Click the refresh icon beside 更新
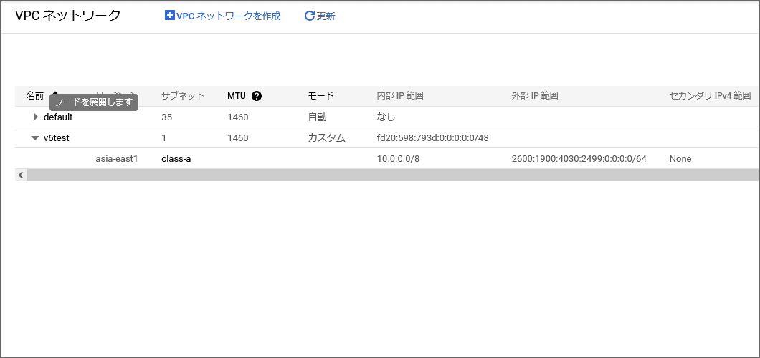The height and width of the screenshot is (358, 760). point(310,16)
